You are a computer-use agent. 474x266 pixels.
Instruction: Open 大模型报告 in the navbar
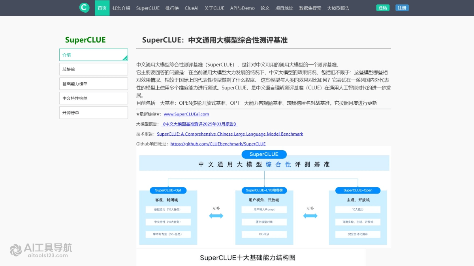point(338,8)
